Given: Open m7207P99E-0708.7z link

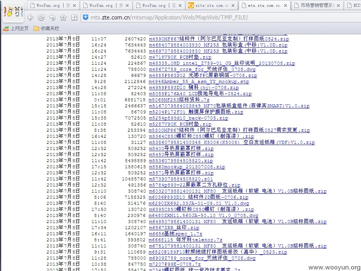Looking at the screenshot, I should pyautogui.click(x=175, y=264).
